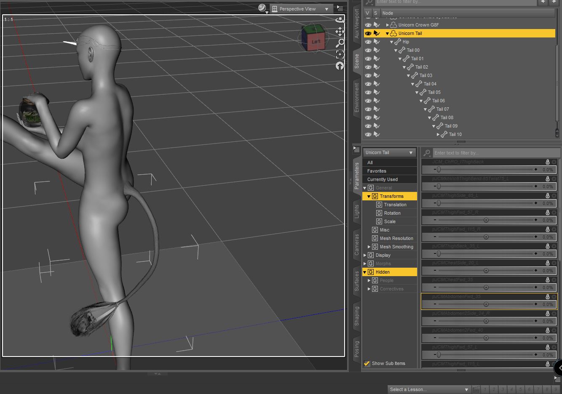Switch to the Surfaces pane tab
The height and width of the screenshot is (394, 562).
357,281
